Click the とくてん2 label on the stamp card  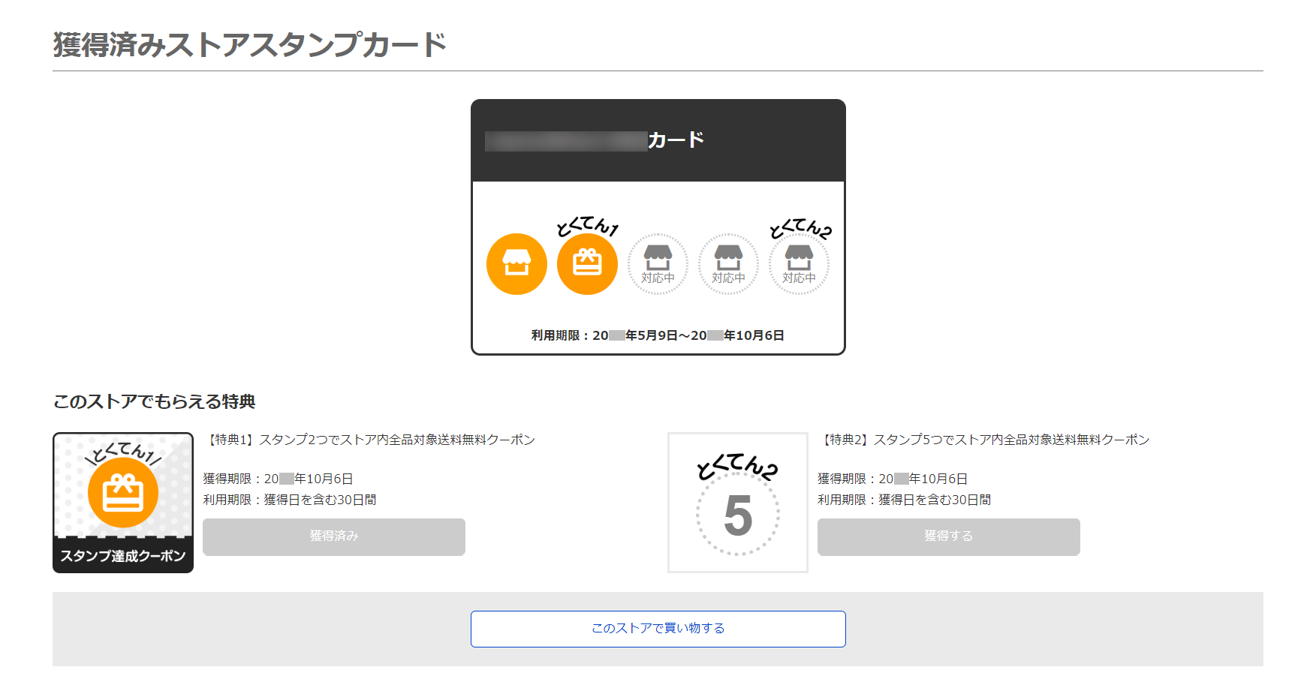[x=800, y=228]
